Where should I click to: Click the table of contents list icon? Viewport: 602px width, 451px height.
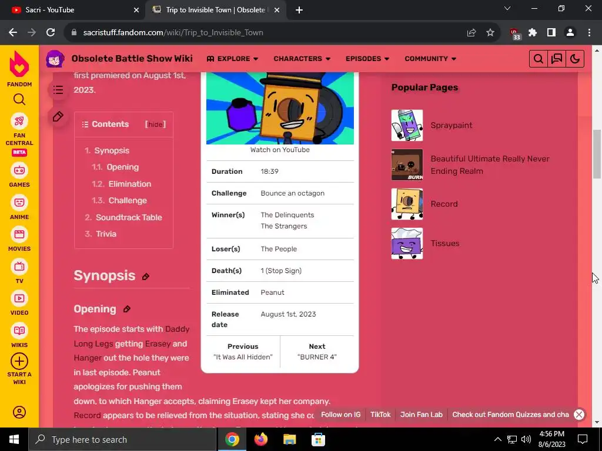tap(58, 90)
